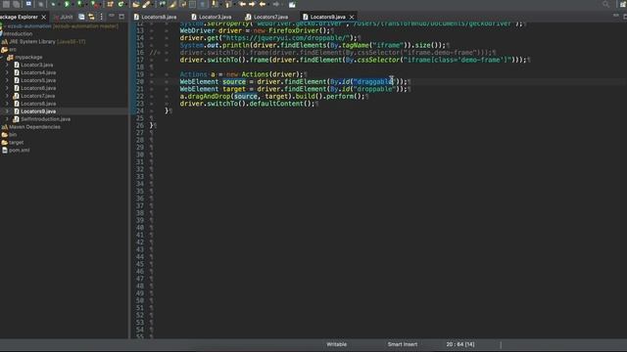Open the Locators8.java editor tab
Viewport: 627px width, 352px height.
tap(155, 18)
